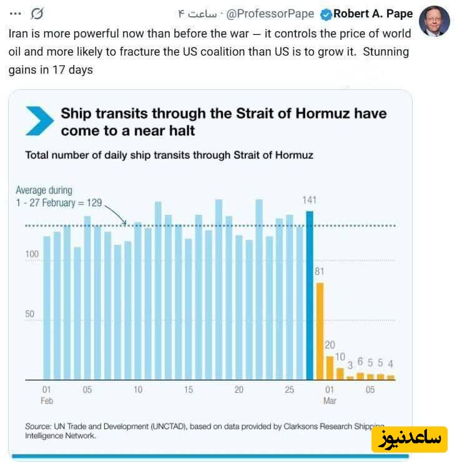Screen dimensions: 457x462
Task: Click the chart subtitle about daily ship transits
Action: point(169,155)
